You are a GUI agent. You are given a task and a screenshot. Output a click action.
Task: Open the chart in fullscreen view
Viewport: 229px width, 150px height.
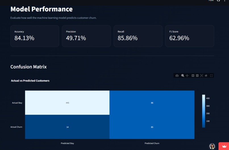[211, 76]
